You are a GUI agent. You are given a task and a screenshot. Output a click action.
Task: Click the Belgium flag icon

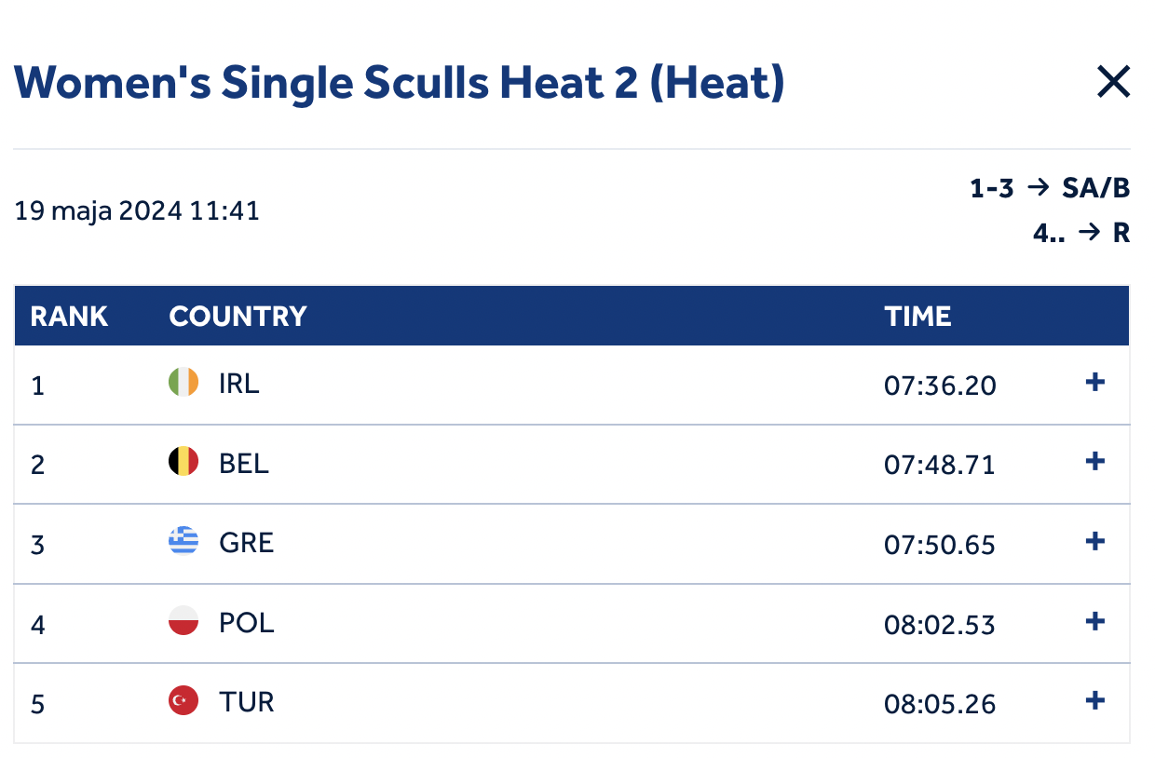click(x=183, y=462)
